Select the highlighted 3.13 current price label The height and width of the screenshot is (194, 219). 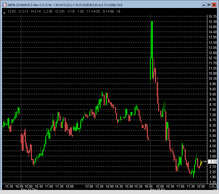pyautogui.click(x=213, y=162)
